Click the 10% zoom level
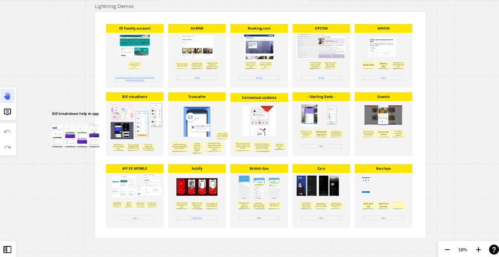499x257 pixels. pos(462,250)
